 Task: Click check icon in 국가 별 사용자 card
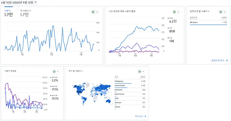(140, 71)
